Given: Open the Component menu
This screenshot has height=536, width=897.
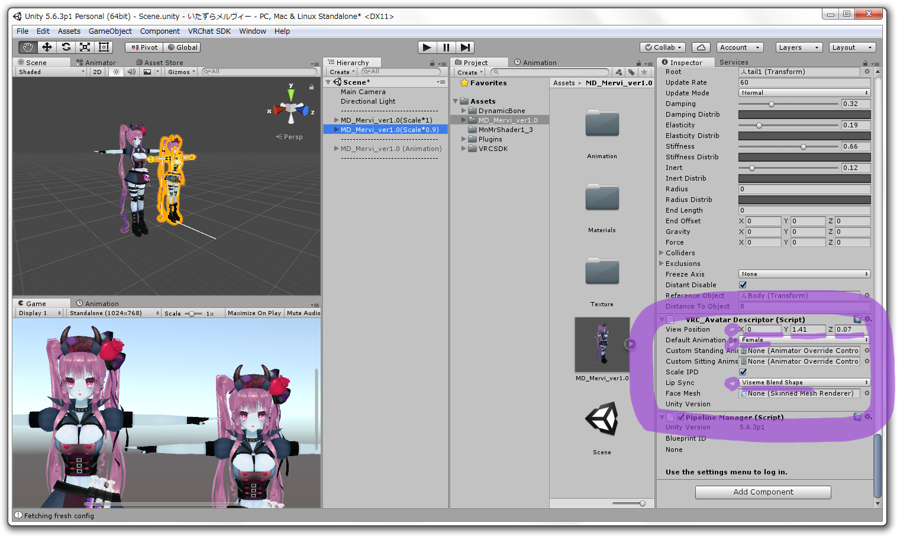Looking at the screenshot, I should tap(160, 31).
